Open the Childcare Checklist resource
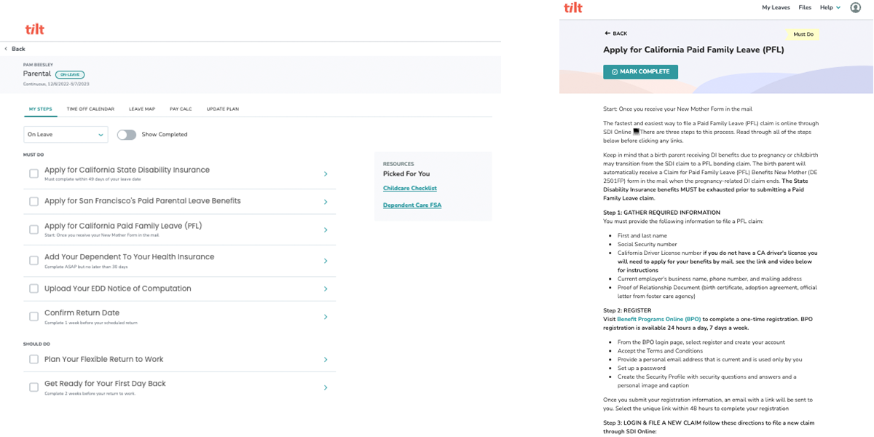This screenshot has height=437, width=874. (409, 187)
